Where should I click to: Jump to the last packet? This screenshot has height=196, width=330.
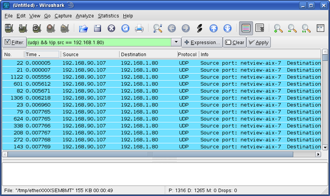pyautogui.click(x=227, y=28)
